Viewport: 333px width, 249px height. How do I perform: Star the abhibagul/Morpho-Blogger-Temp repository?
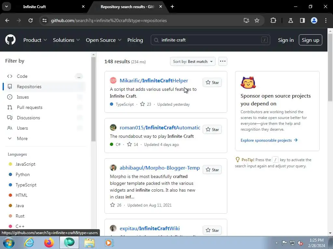click(212, 170)
